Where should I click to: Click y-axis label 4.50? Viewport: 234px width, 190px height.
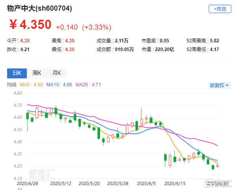18,130
